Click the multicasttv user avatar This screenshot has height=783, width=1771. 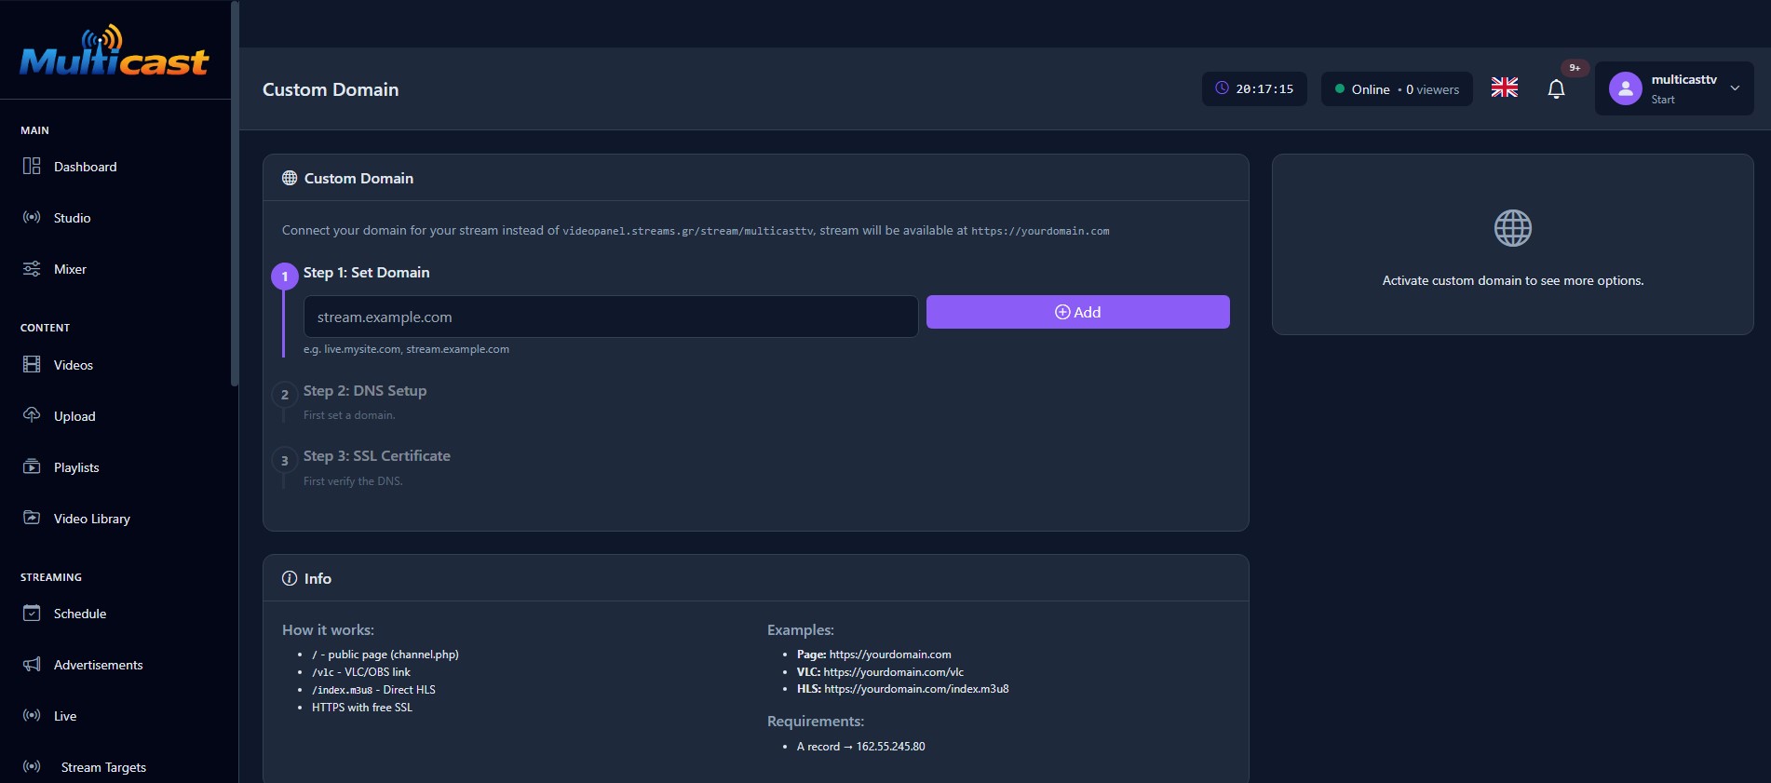1626,88
